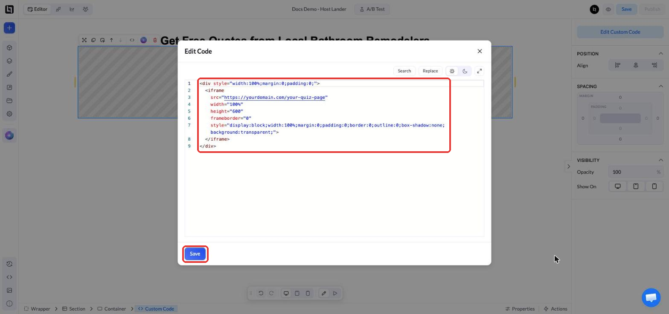Select the pencil edit mode

324,293
